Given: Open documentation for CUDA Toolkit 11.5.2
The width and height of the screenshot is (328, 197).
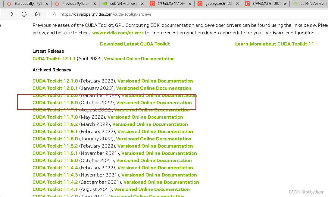Looking at the screenshot, I should click(x=155, y=146).
